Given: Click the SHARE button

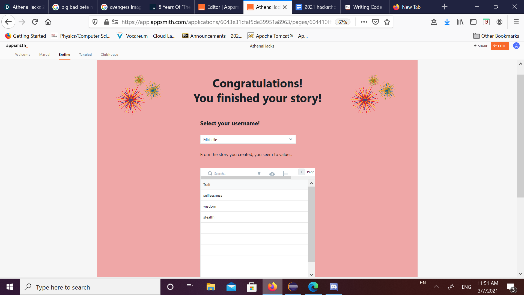Looking at the screenshot, I should coord(481,46).
